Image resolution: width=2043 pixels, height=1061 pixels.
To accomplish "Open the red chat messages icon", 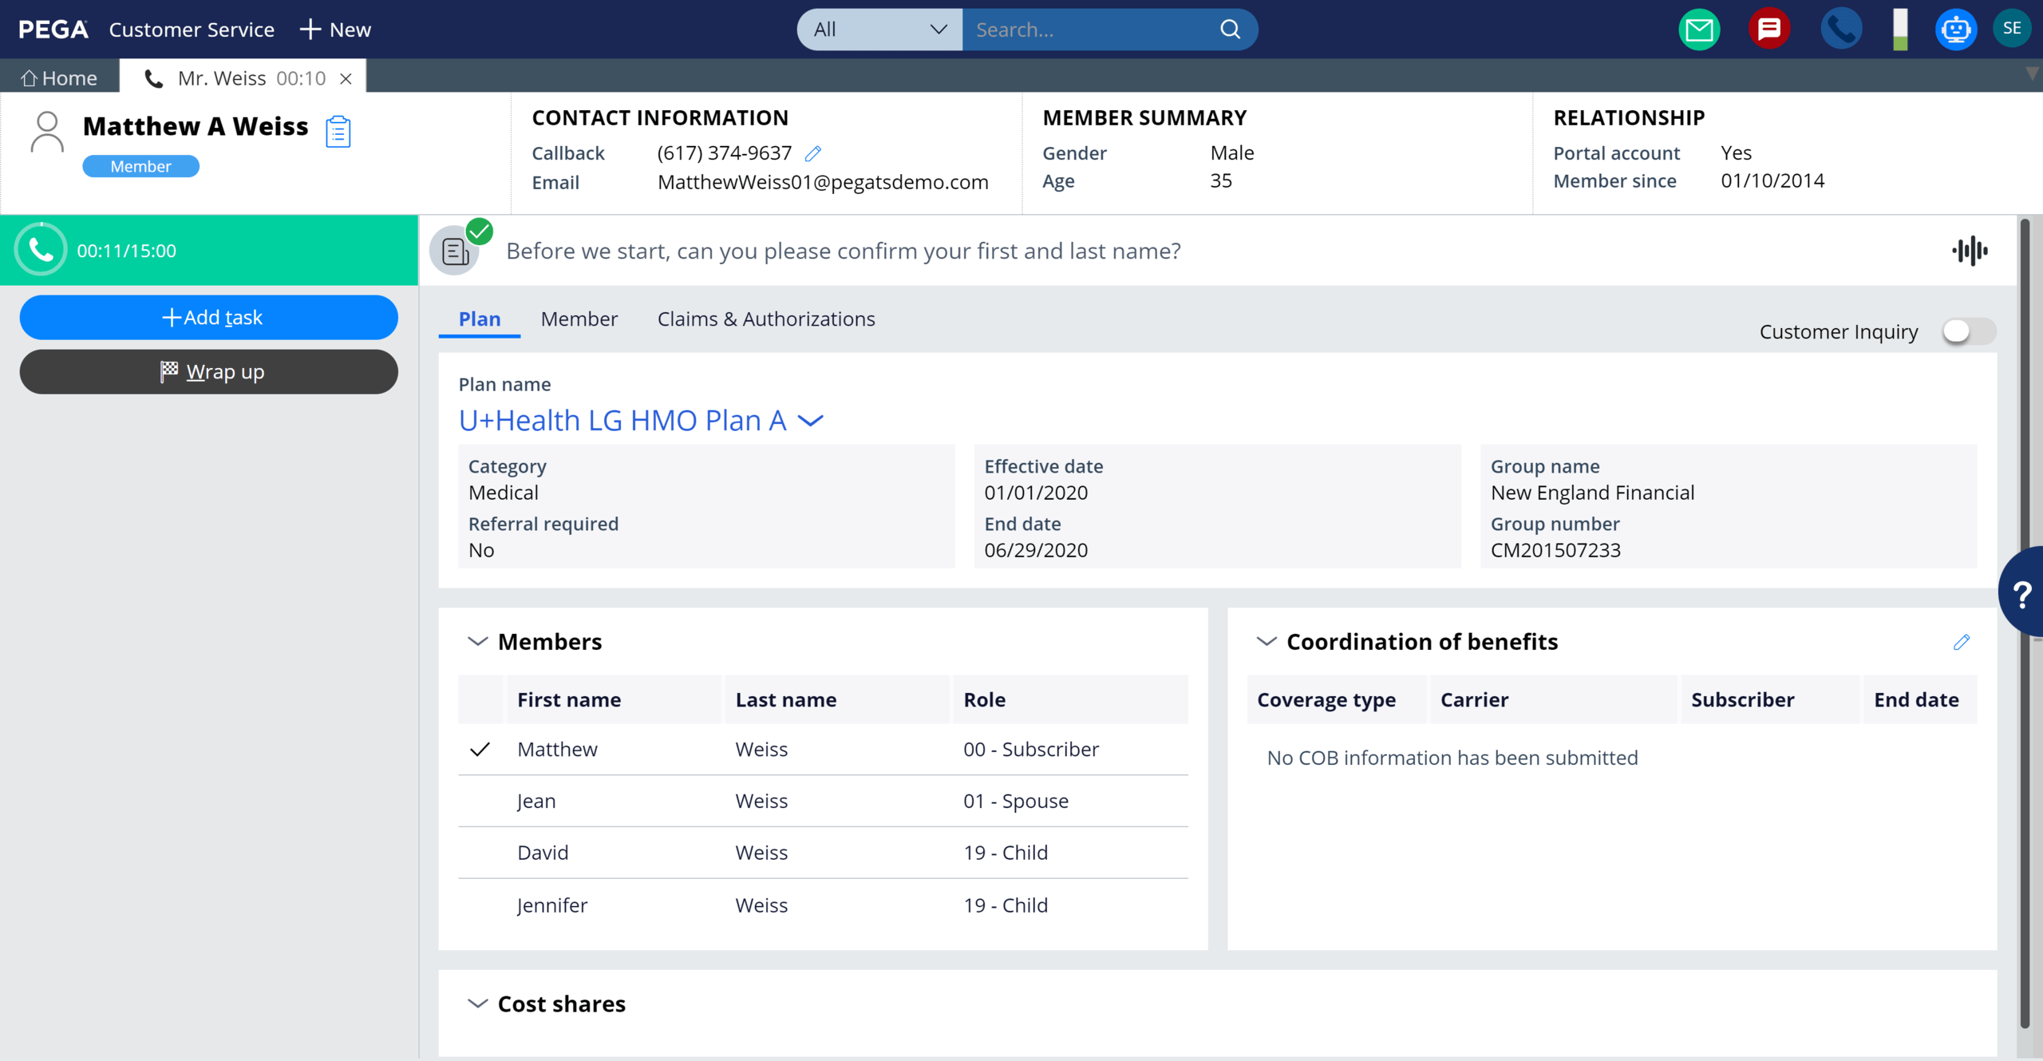I will 1768,30.
